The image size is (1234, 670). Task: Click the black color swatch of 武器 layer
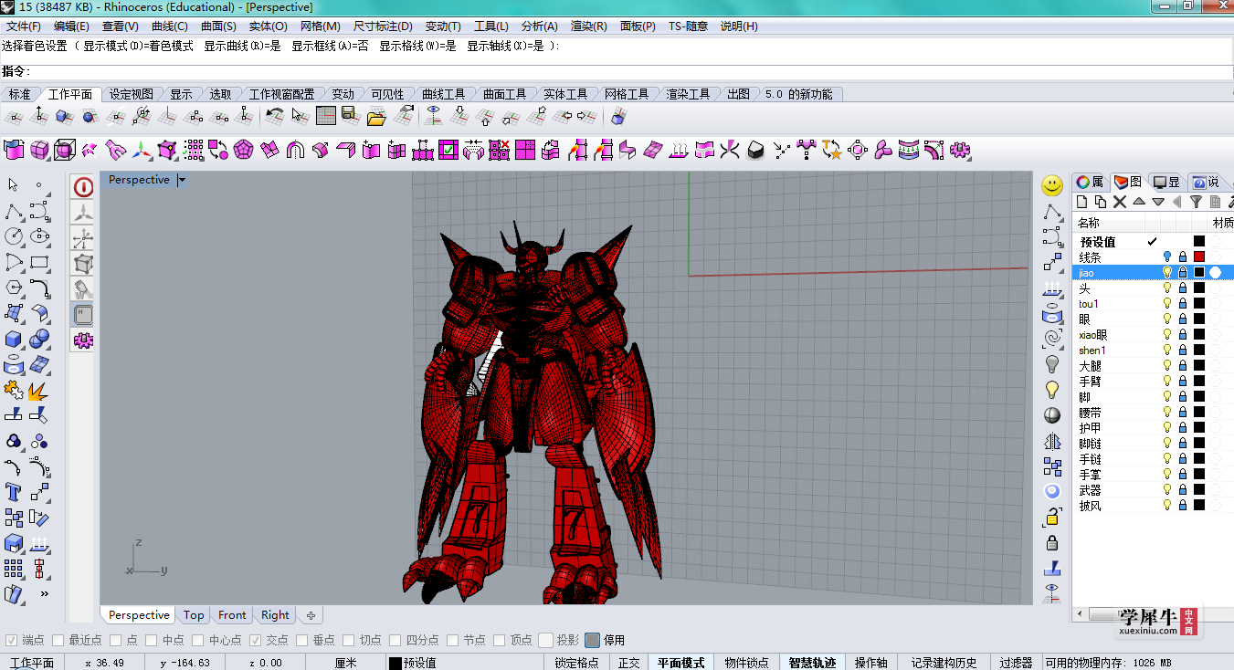pyautogui.click(x=1199, y=490)
